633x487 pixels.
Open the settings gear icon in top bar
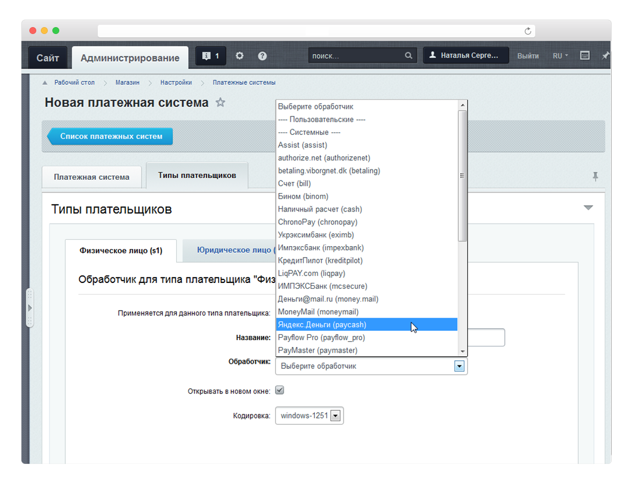point(240,56)
